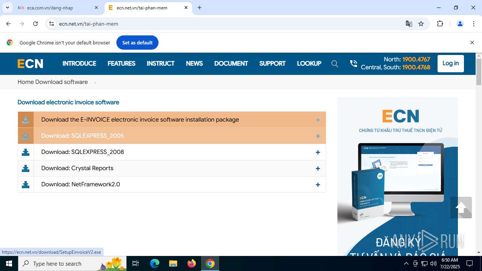Open the INTRODUCE menu
This screenshot has height=271, width=482.
click(79, 64)
